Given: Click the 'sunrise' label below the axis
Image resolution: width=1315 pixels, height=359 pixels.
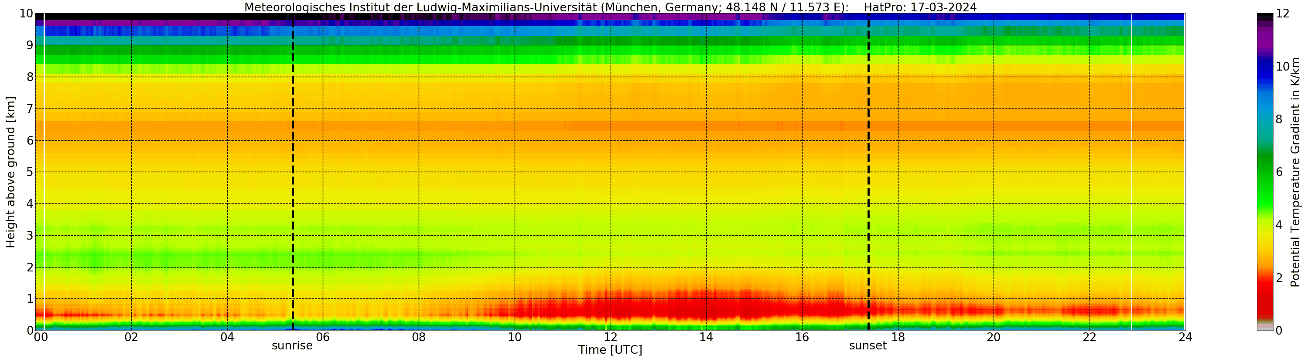Looking at the screenshot, I should click(x=292, y=346).
